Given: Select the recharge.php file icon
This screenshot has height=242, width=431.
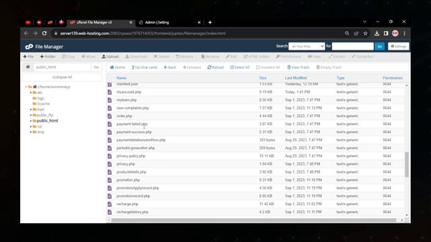Looking at the screenshot, I should 110,204.
